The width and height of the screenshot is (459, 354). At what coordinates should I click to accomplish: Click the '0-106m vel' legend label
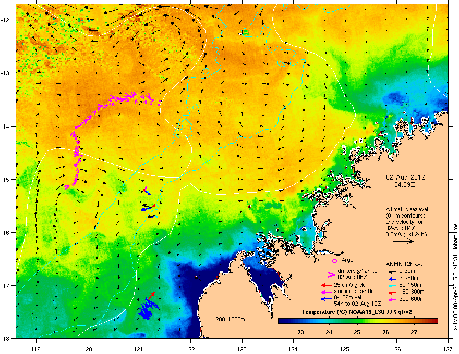pos(347,298)
